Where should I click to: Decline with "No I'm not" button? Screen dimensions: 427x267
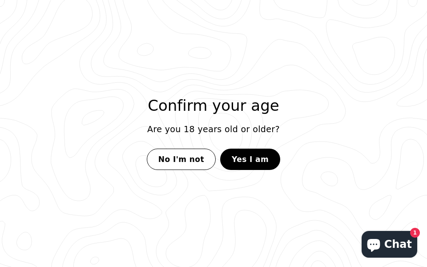pyautogui.click(x=181, y=159)
